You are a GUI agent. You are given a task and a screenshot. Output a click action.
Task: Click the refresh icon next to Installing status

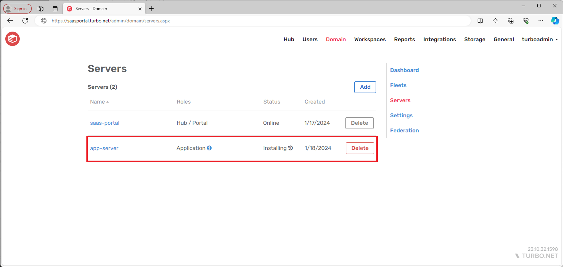(291, 148)
